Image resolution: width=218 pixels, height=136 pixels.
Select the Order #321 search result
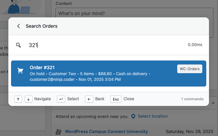(100, 74)
